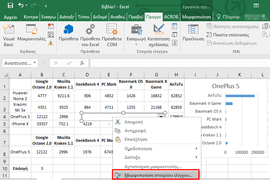This screenshot has width=270, height=180.
Task: Click cell value 33357
Action: 42,124
